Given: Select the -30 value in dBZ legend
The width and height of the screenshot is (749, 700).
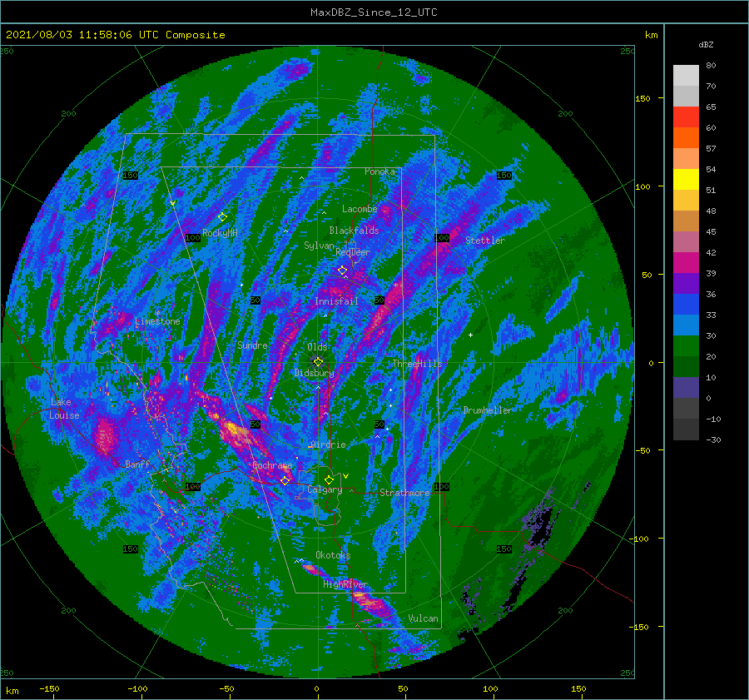Looking at the screenshot, I should (x=713, y=439).
